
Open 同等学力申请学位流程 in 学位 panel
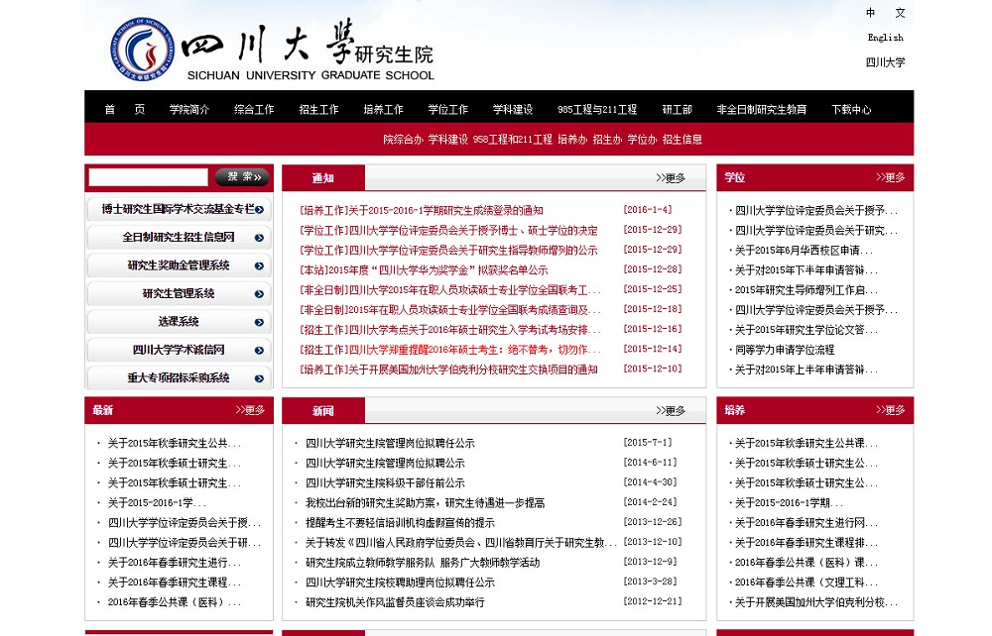click(785, 350)
